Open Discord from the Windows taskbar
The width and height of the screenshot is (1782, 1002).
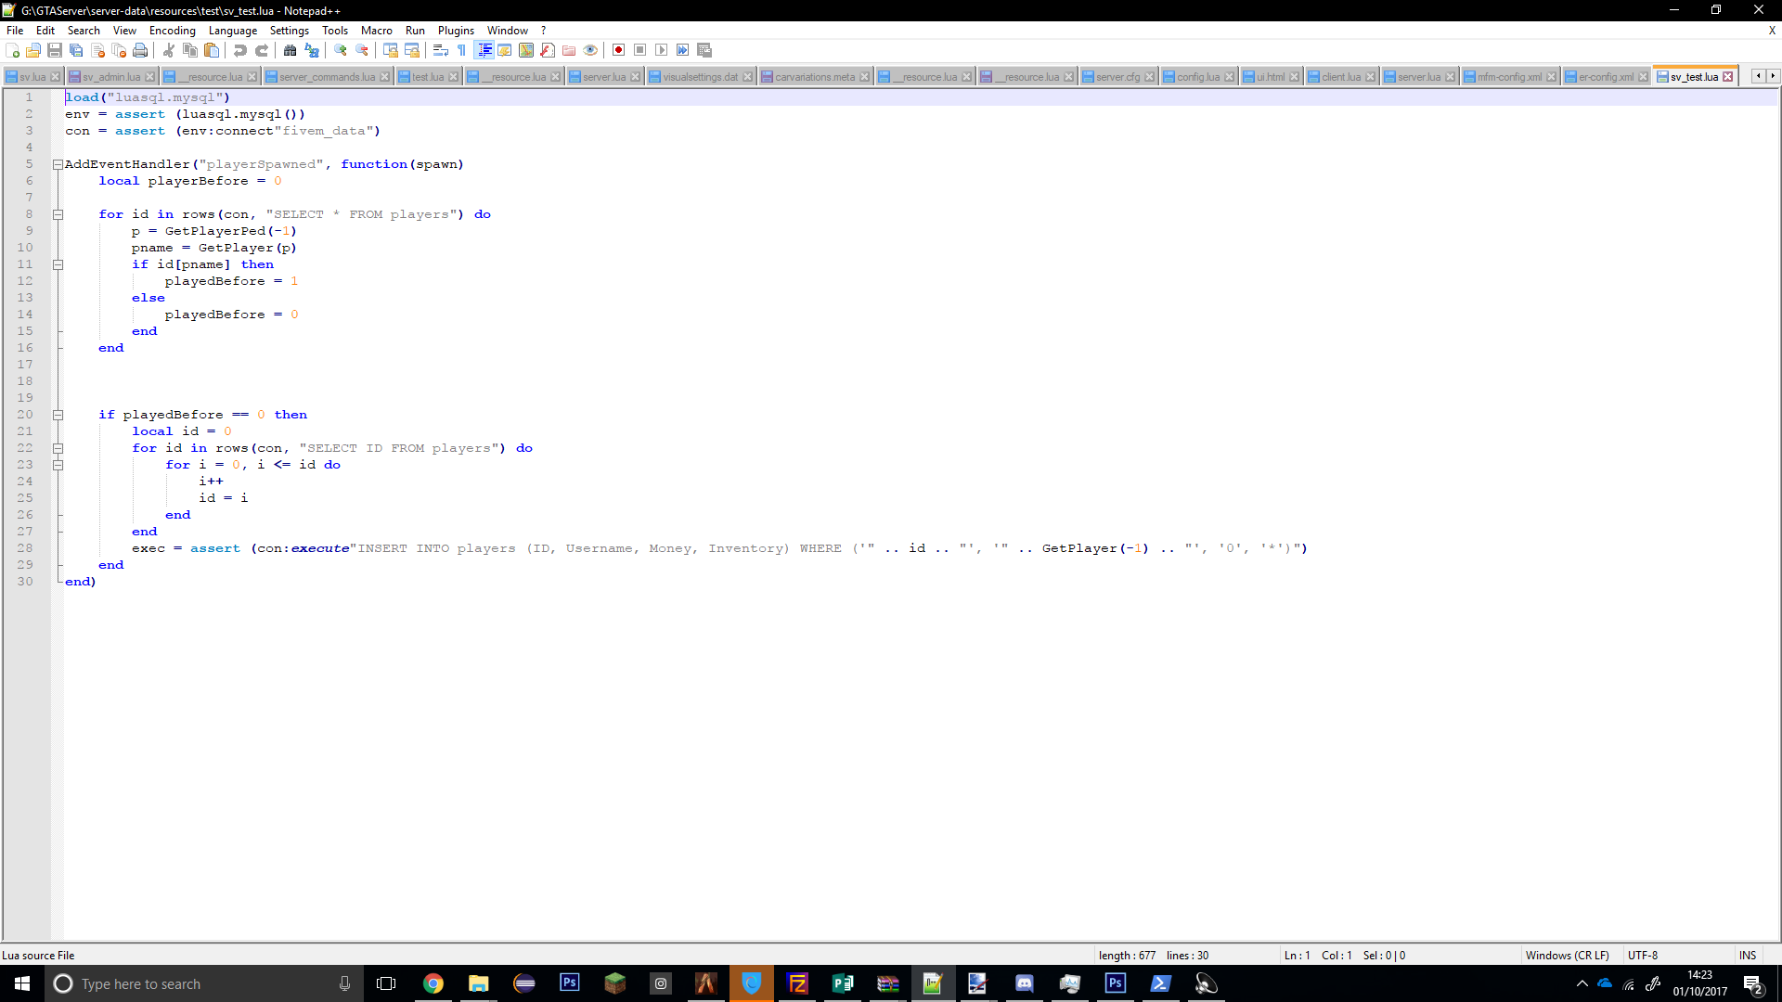coord(1024,983)
